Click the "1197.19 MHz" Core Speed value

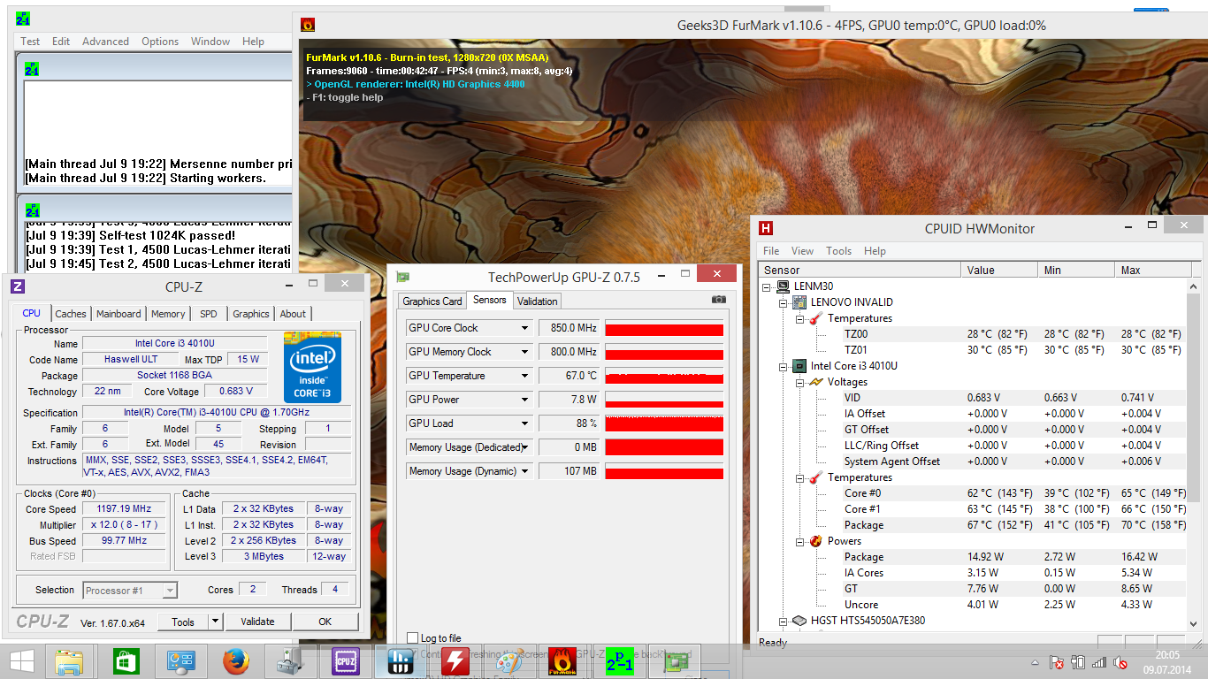coord(124,509)
